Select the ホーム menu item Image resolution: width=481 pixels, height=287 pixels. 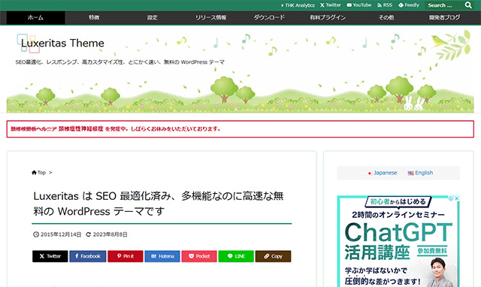pos(35,18)
